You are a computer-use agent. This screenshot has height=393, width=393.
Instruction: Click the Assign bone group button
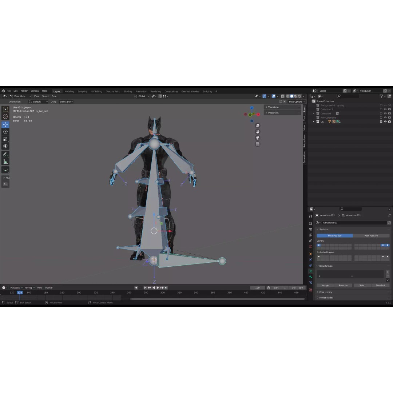(325, 286)
